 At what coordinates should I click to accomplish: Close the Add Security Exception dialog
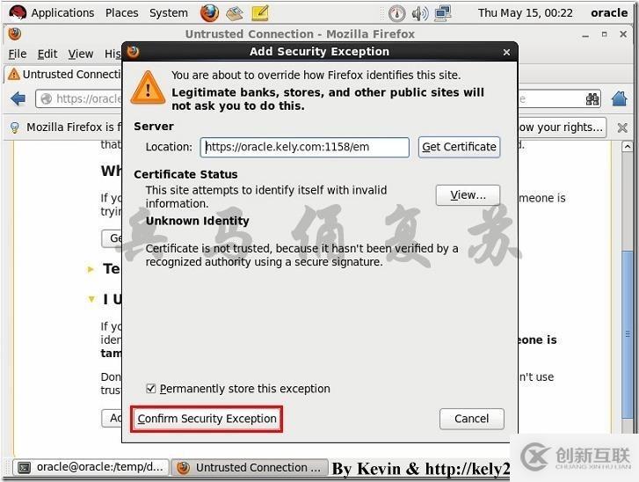coord(506,52)
